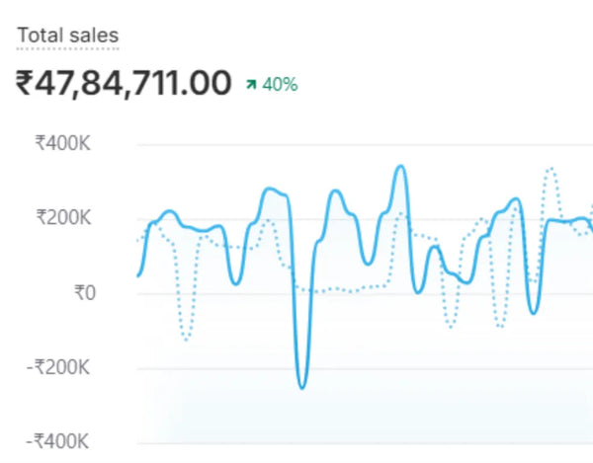Click the dotted line's leftmost dip
The width and height of the screenshot is (593, 463).
click(x=186, y=339)
